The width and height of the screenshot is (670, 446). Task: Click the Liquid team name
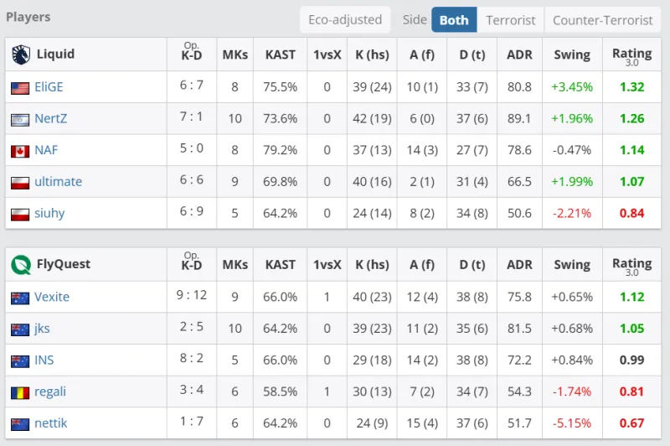(55, 54)
